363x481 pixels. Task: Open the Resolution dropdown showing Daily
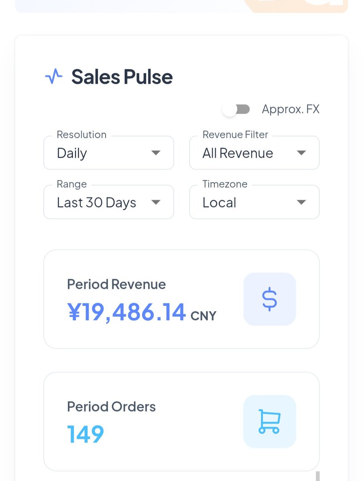[x=109, y=153]
